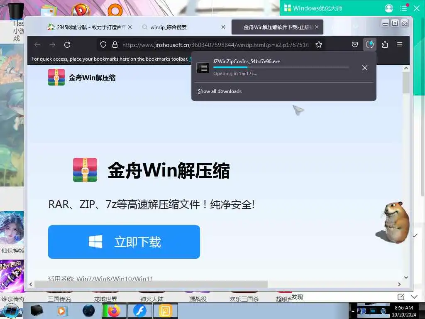This screenshot has width=425, height=319.
Task: Open the menu list icon in Windows优化大师
Action: (x=403, y=8)
